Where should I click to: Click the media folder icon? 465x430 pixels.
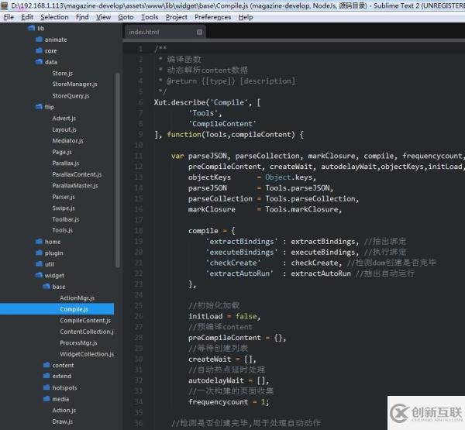pos(46,398)
